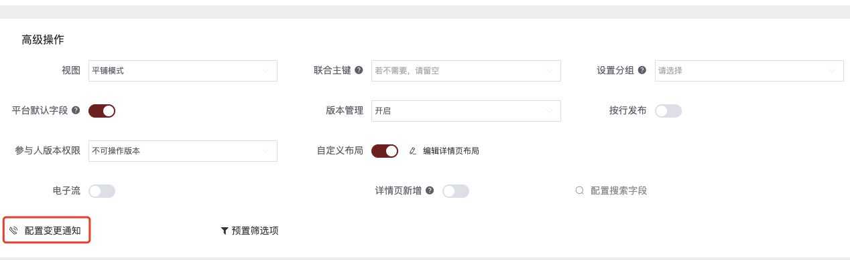Enable the 按行发布 switch
This screenshot has width=850, height=260.
click(668, 111)
